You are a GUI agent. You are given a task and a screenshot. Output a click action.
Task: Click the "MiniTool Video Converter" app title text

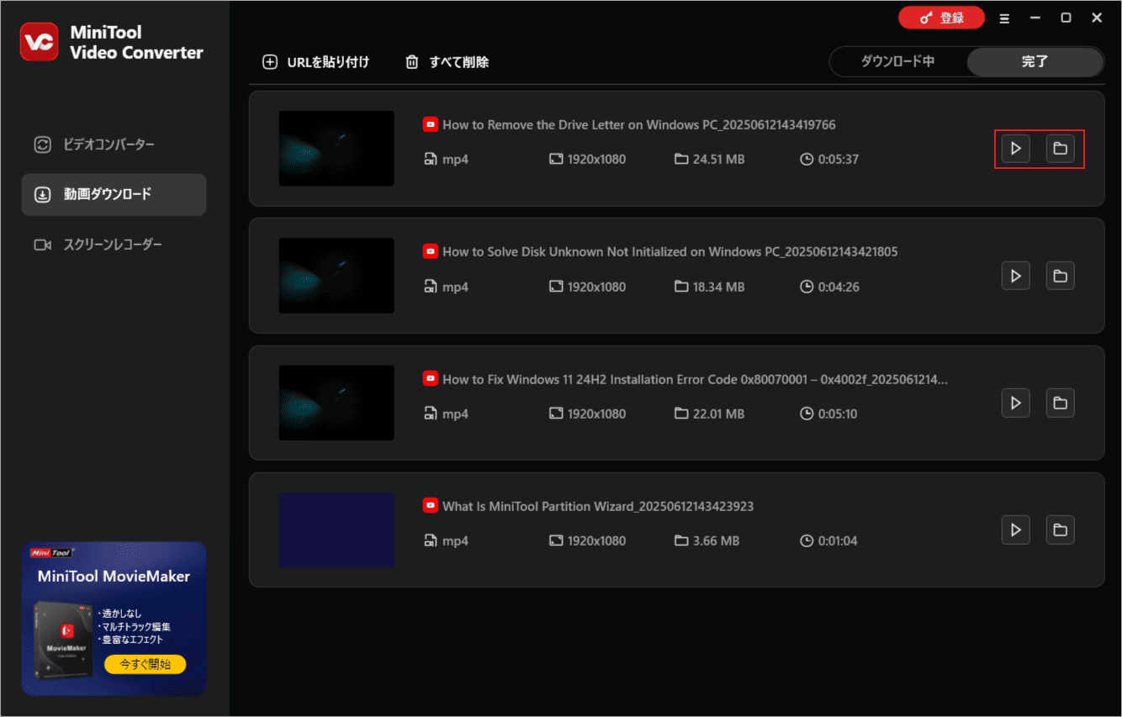[x=136, y=42]
